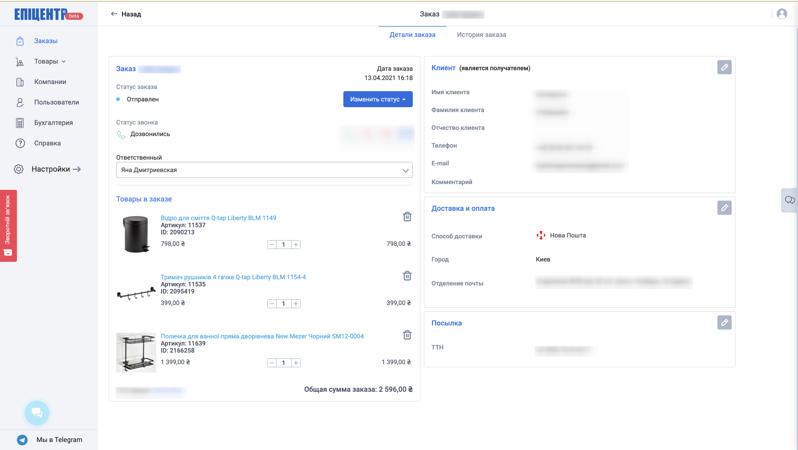
Task: Edit client information with pencil icon
Action: (724, 67)
